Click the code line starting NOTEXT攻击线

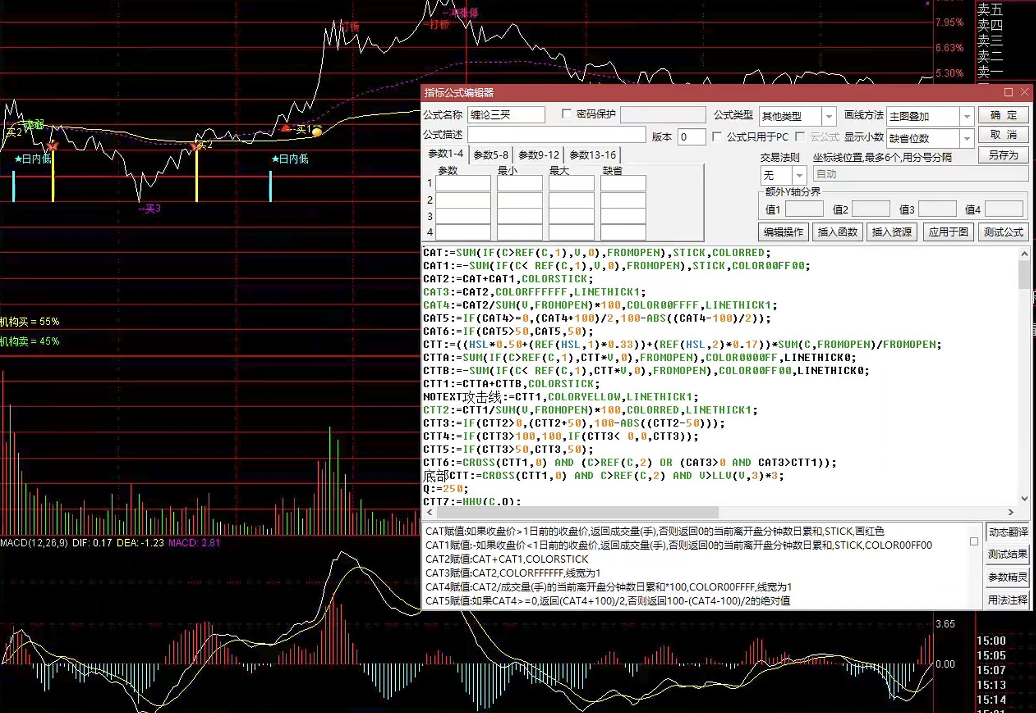(x=561, y=397)
